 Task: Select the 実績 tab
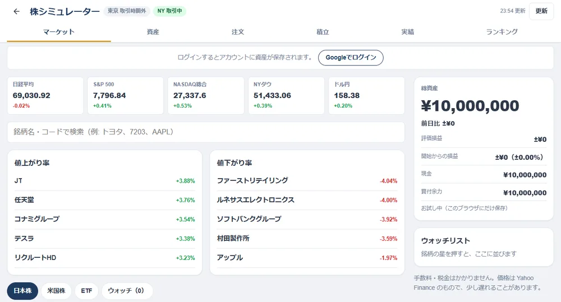coord(407,32)
